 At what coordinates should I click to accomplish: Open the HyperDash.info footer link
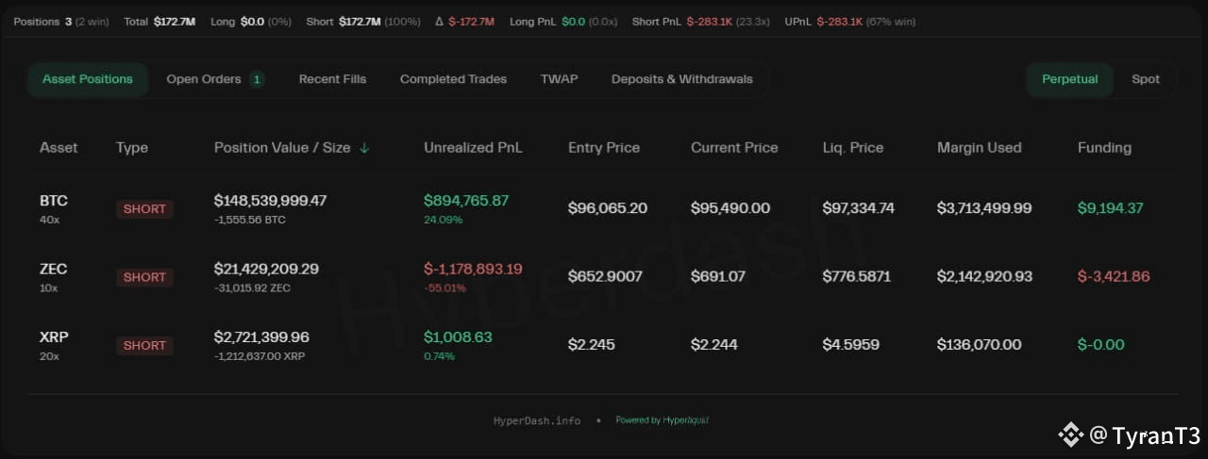537,420
